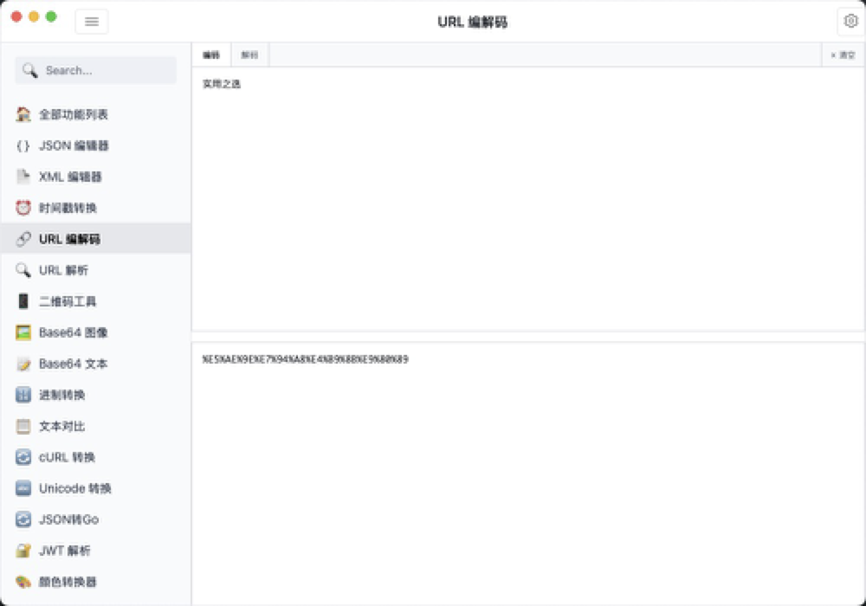Select the Base64 图像 image tool icon
866x606 pixels.
24,332
